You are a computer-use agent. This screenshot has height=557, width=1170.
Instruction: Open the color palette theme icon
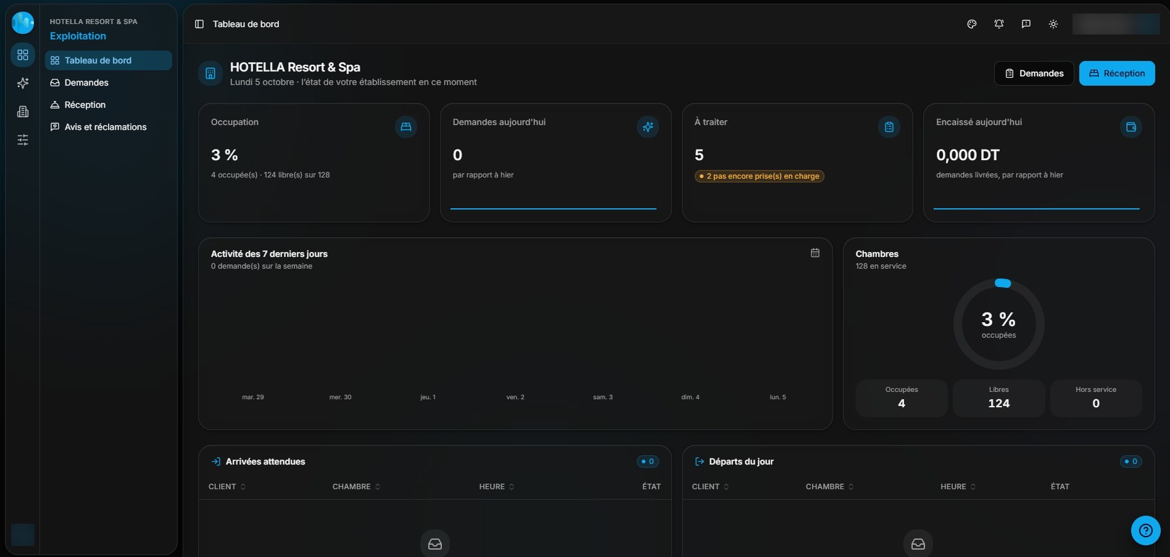point(972,24)
